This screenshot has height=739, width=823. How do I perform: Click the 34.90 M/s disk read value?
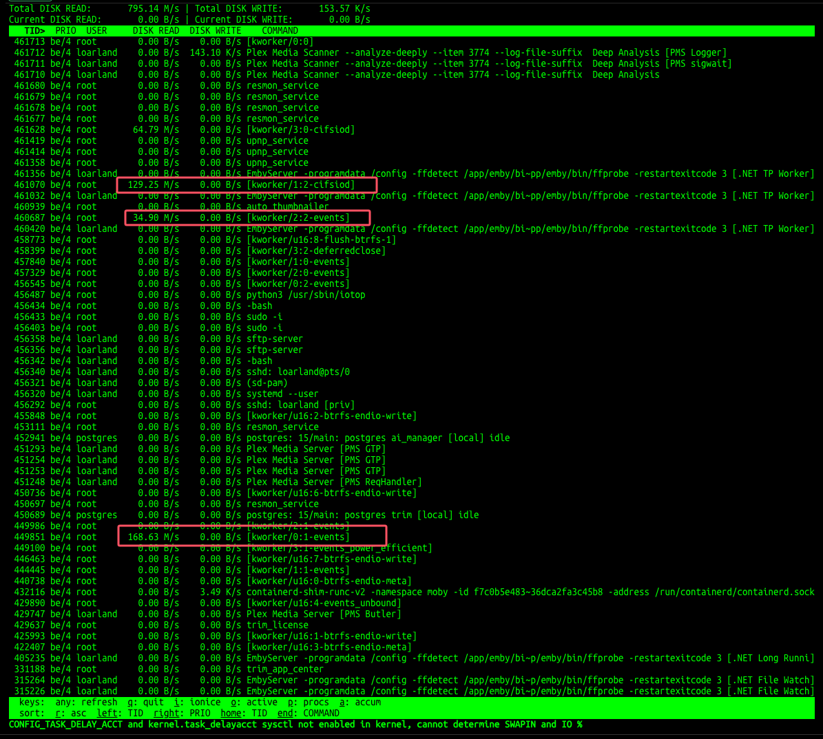pos(156,218)
